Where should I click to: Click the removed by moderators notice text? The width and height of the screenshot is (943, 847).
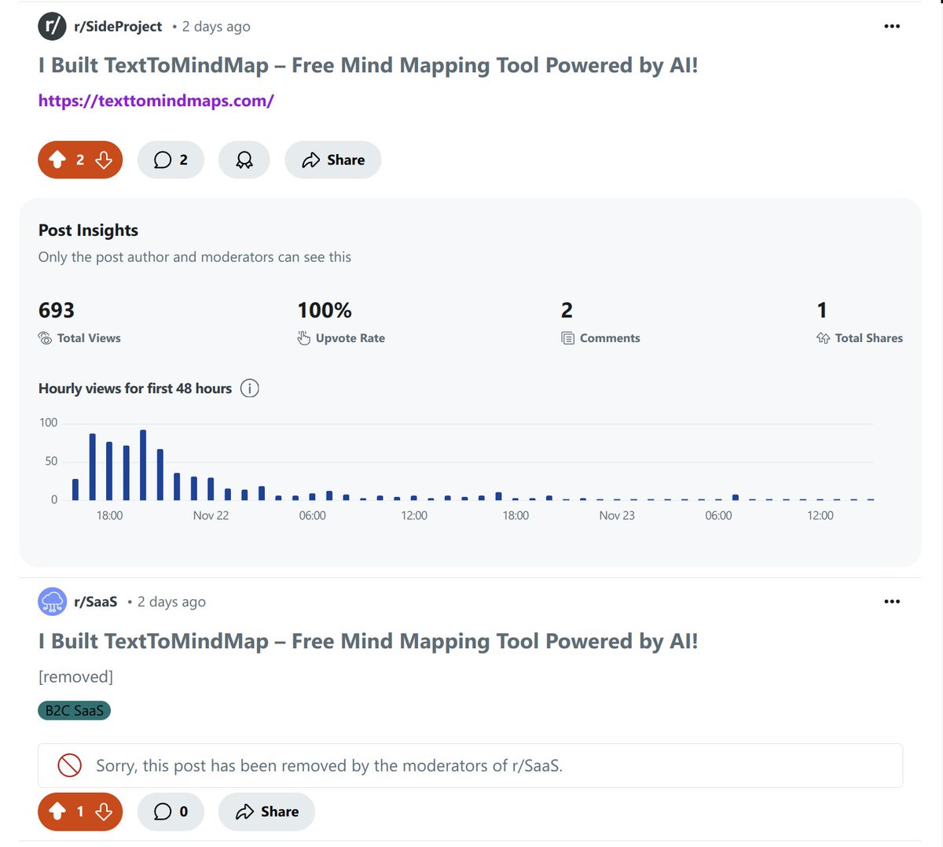pyautogui.click(x=329, y=766)
